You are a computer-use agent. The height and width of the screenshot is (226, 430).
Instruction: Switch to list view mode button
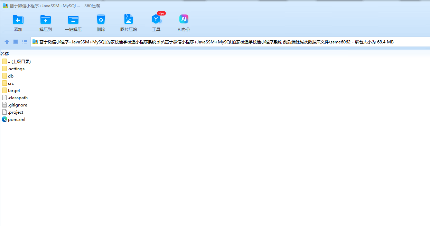click(25, 42)
